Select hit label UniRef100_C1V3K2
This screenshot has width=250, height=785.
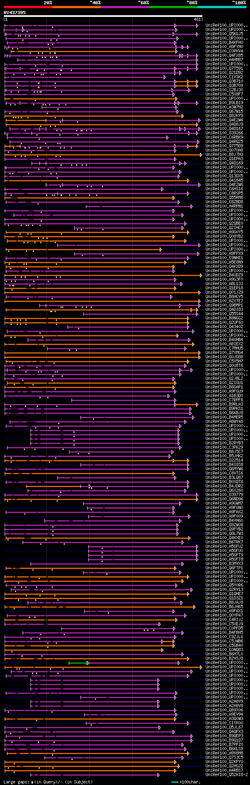[225, 77]
